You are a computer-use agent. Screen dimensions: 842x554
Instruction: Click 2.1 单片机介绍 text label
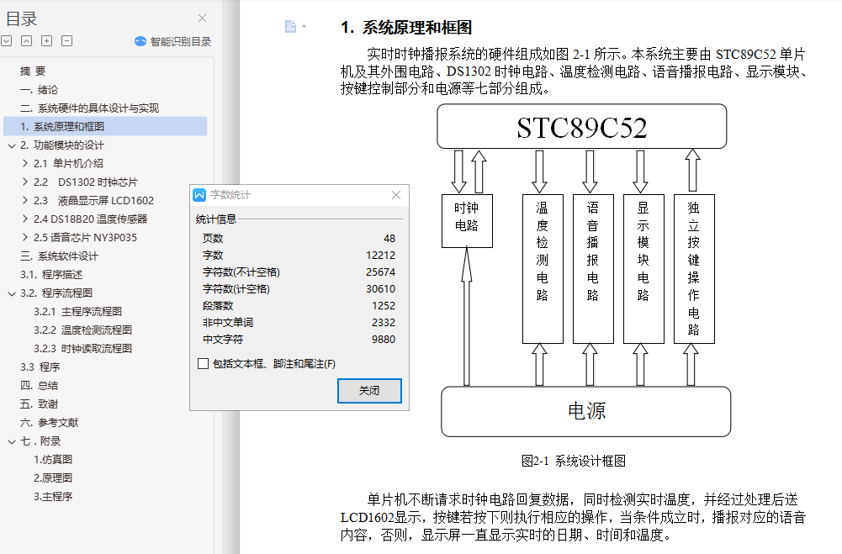point(68,163)
